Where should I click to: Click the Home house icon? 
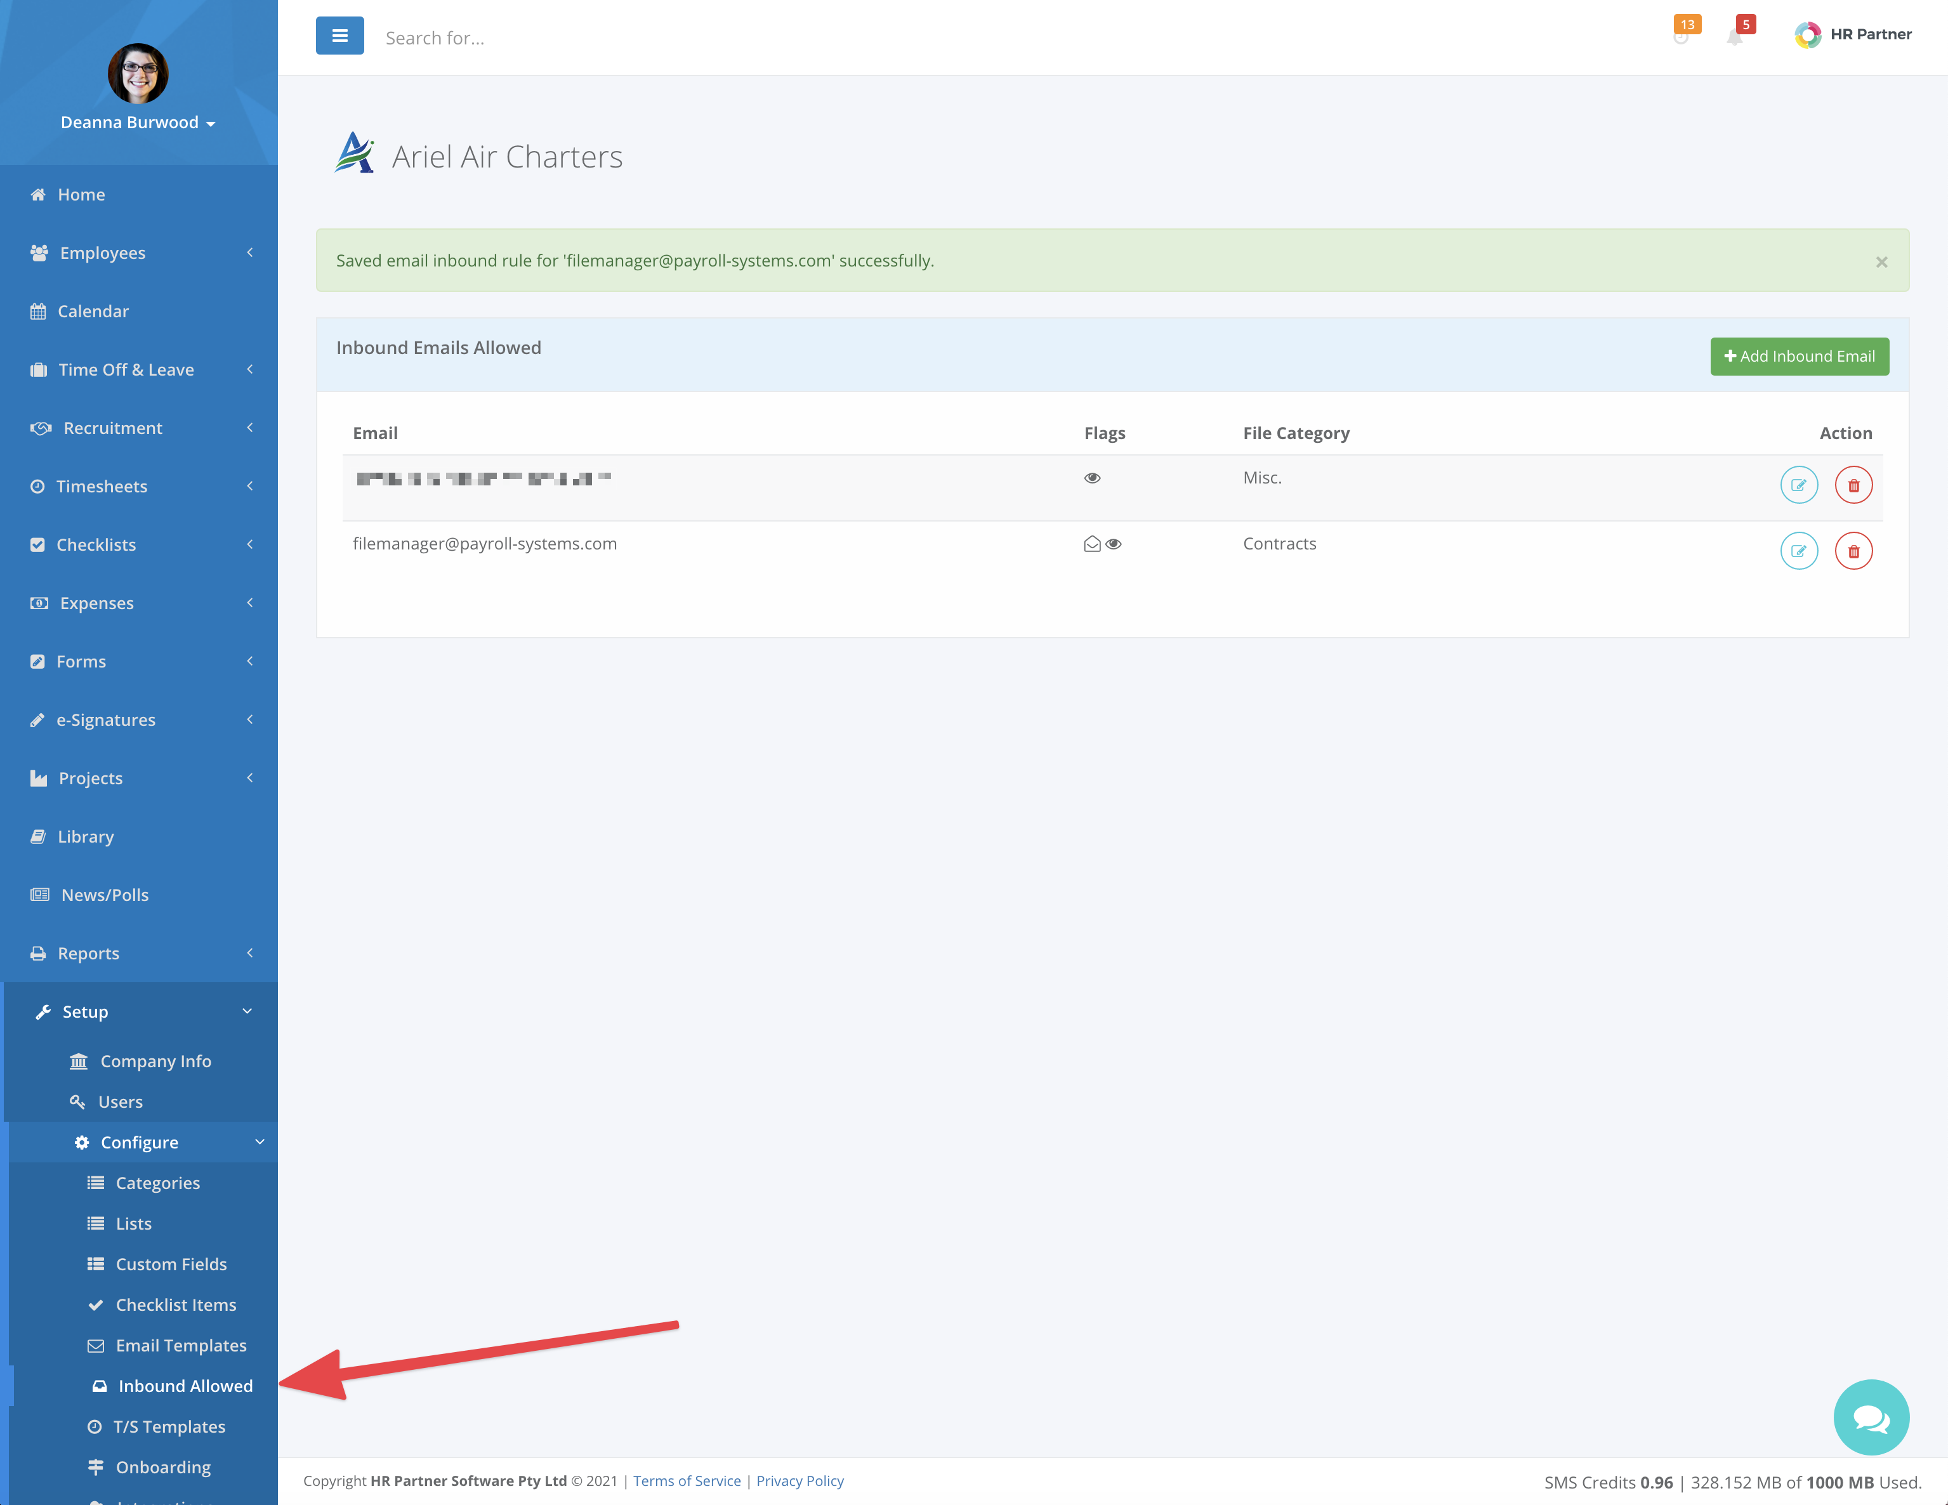(37, 195)
